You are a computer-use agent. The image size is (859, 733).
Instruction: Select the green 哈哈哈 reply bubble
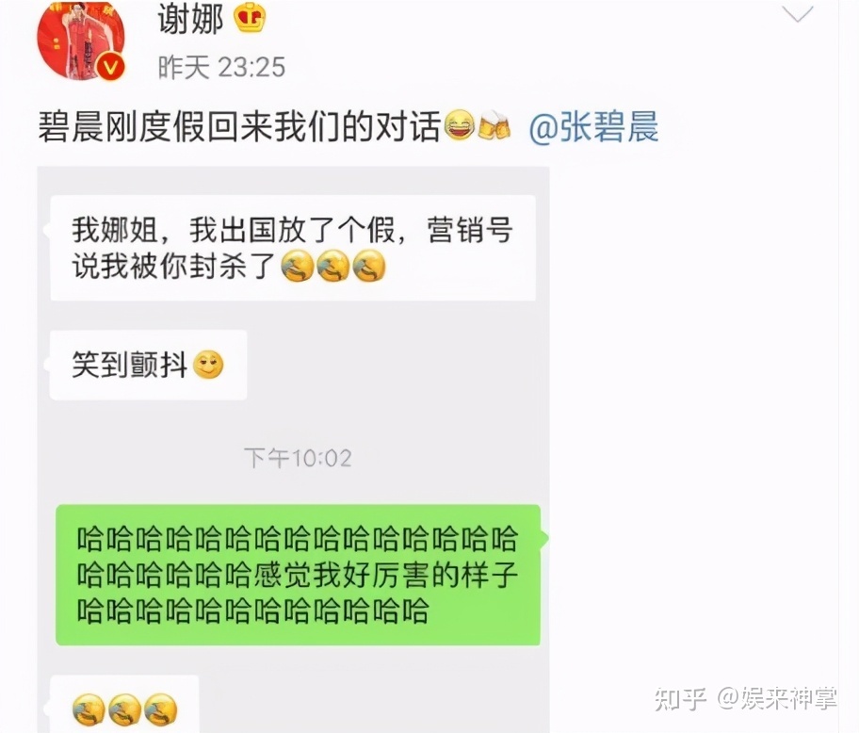click(298, 575)
